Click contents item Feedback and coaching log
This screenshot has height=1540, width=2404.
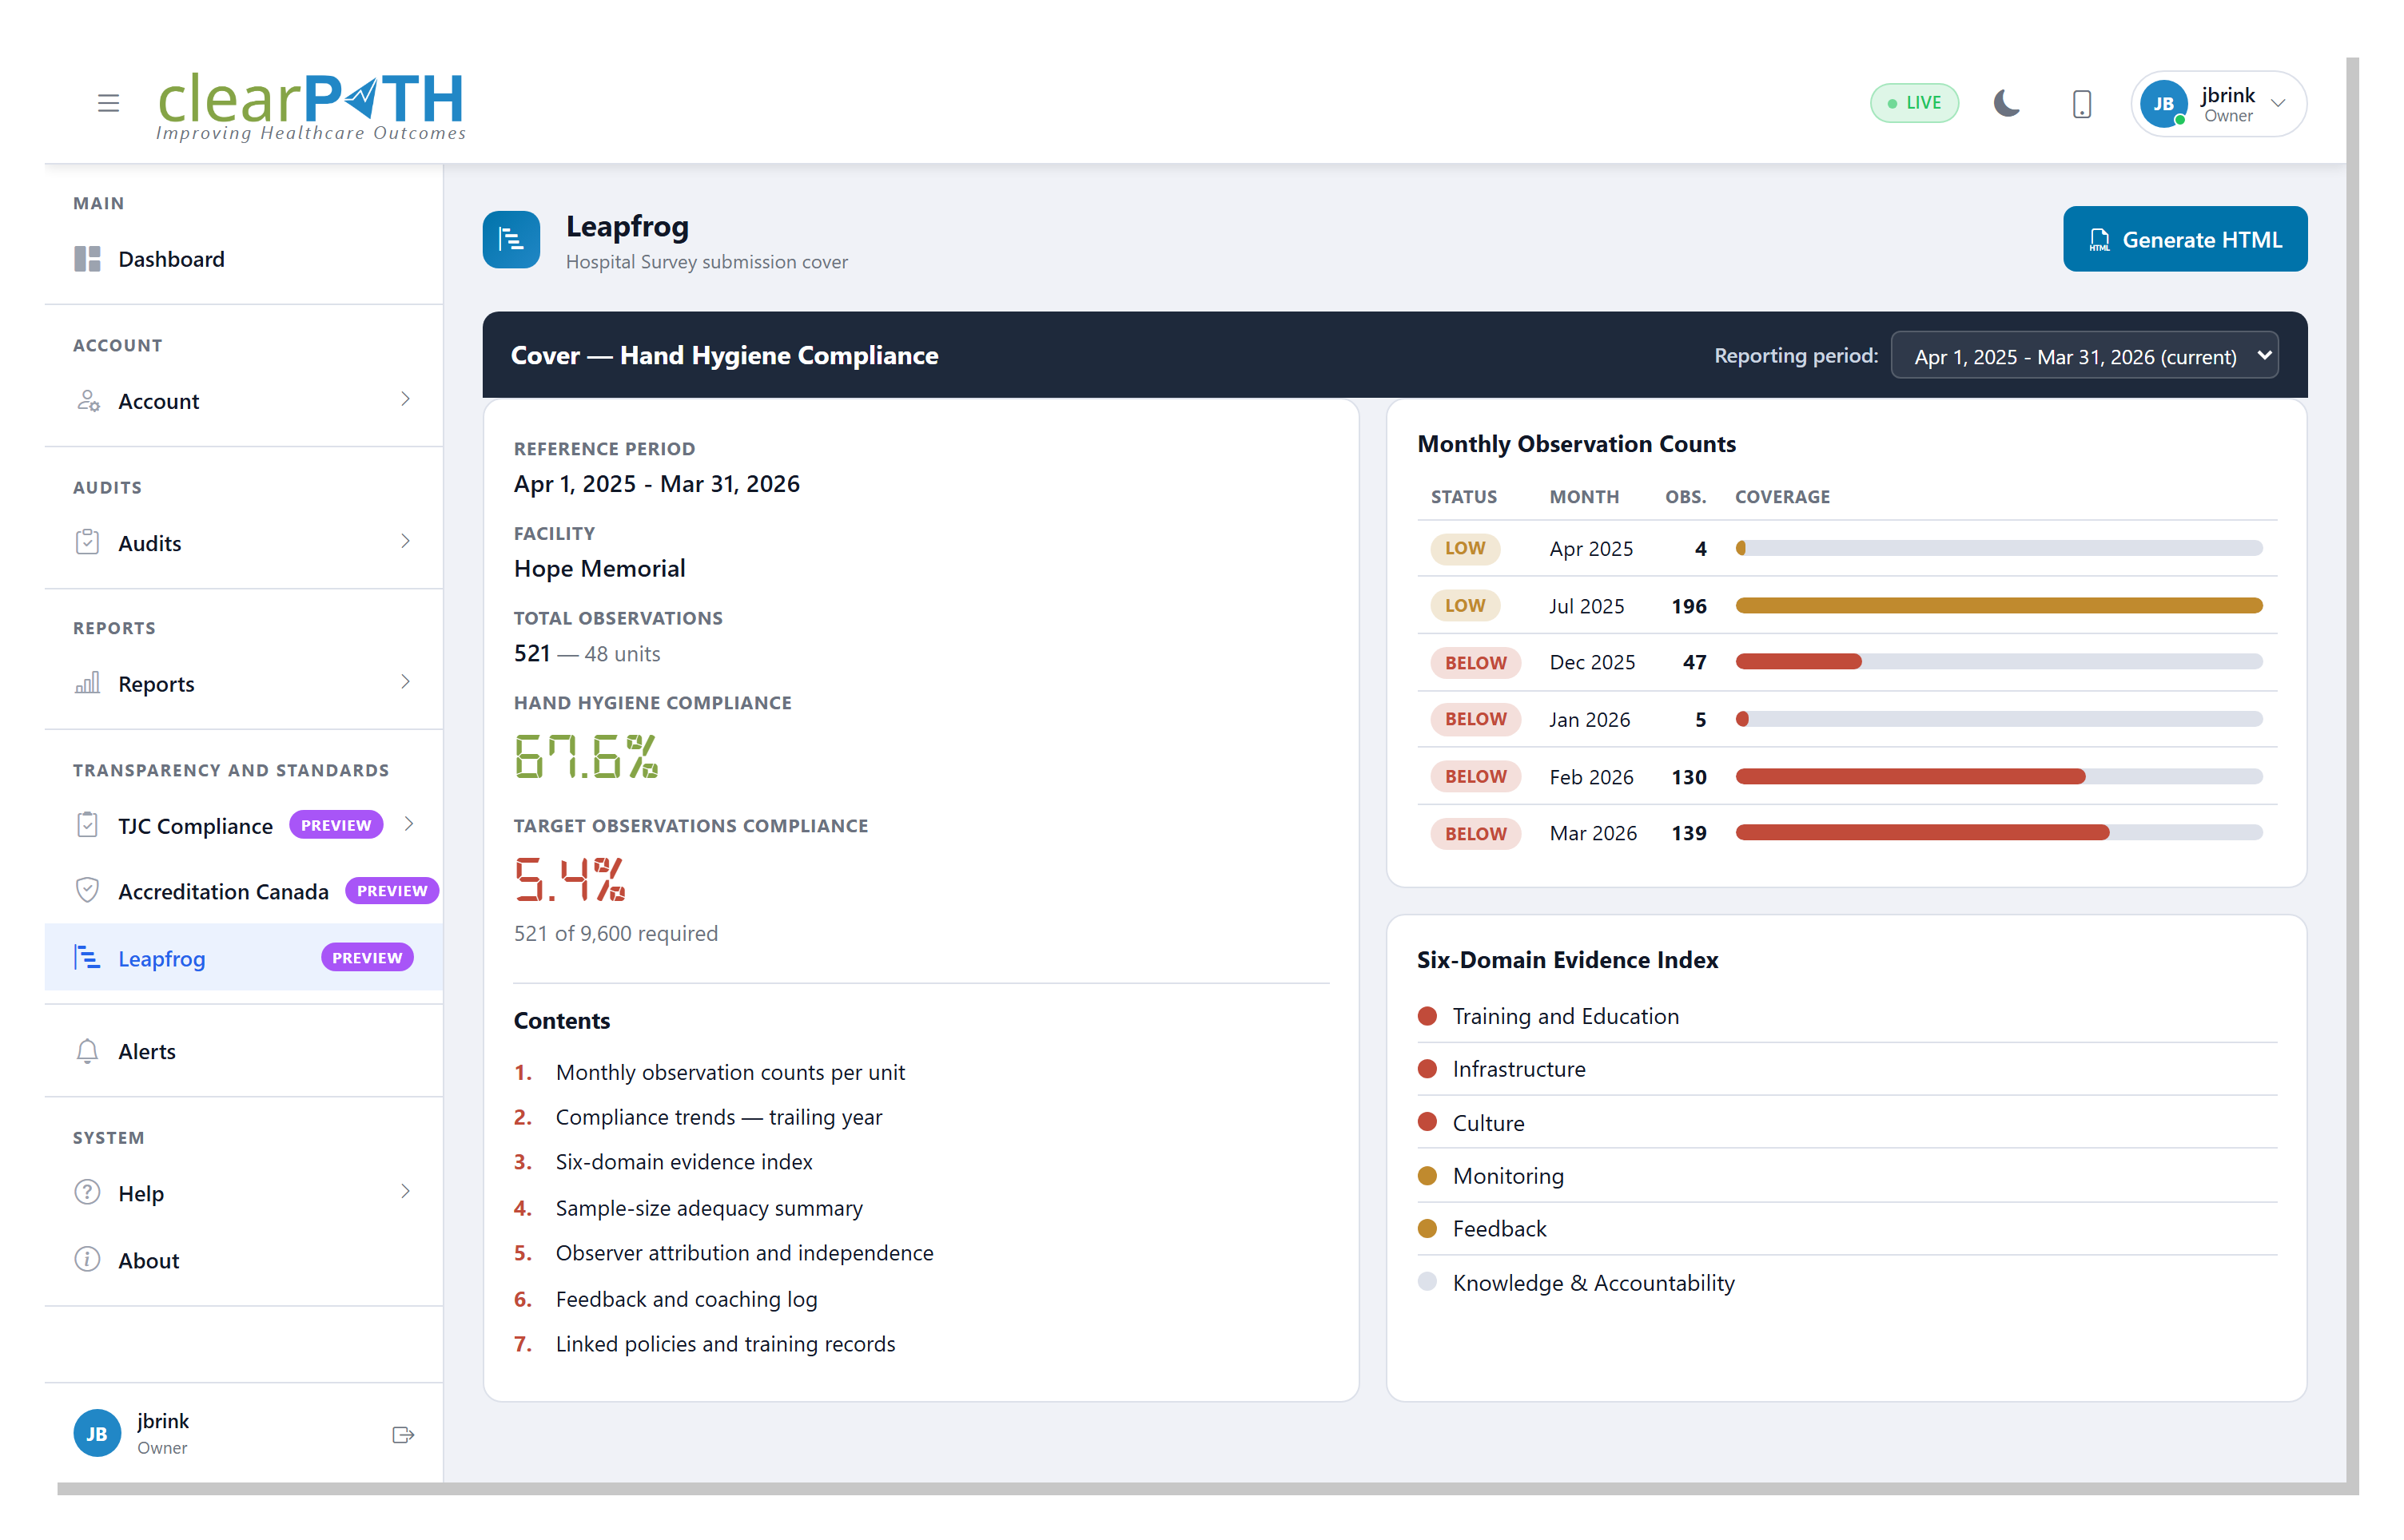point(687,1299)
